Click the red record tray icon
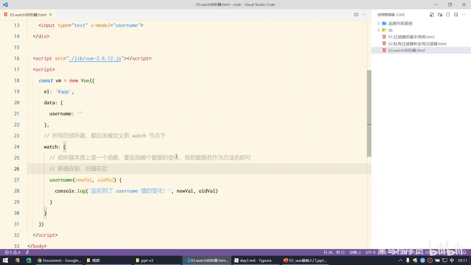The image size is (471, 265). click(430, 260)
